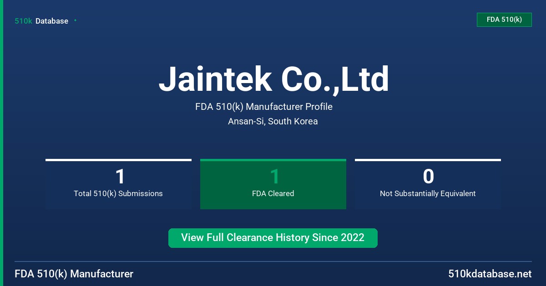Click the FDA 510(k) badge
This screenshot has width=546, height=286.
(504, 20)
